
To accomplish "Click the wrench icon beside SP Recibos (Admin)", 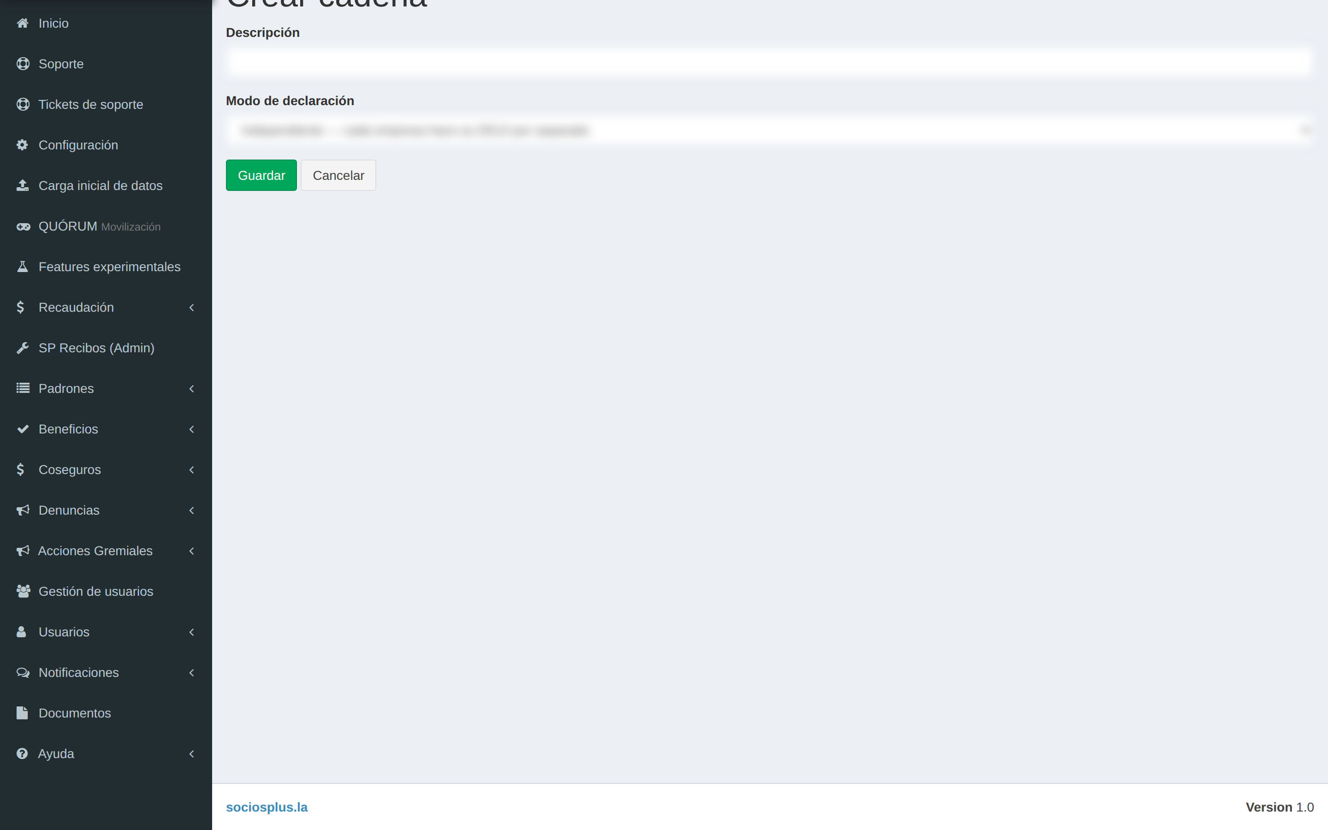I will (x=23, y=348).
